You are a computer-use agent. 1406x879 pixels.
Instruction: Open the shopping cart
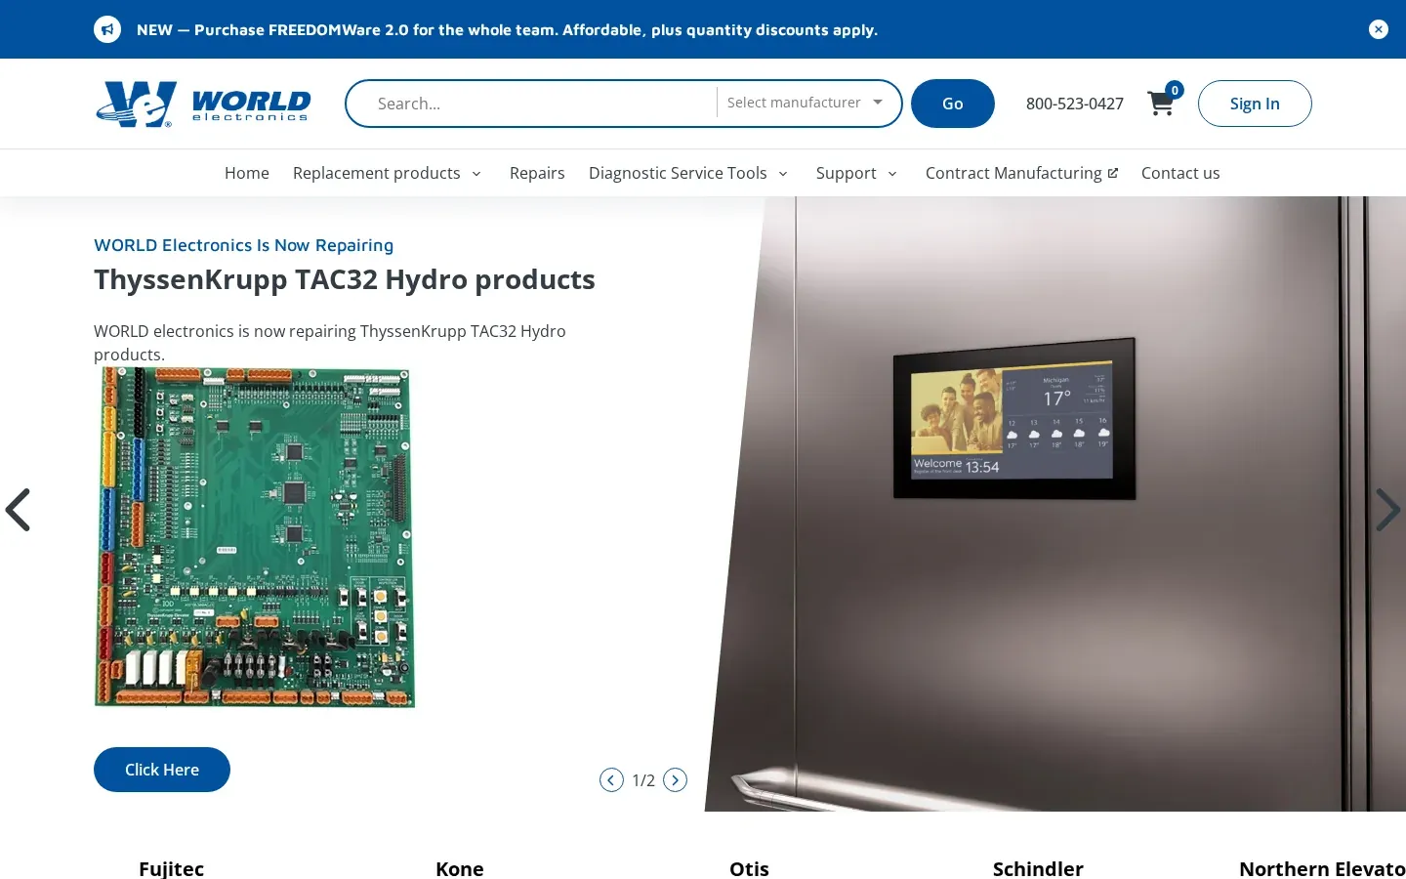pyautogui.click(x=1161, y=103)
